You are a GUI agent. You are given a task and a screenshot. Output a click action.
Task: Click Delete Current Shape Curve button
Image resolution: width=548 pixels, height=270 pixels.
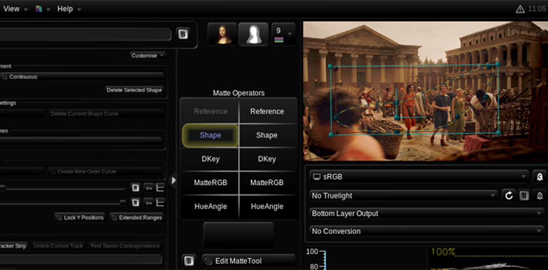pos(106,113)
